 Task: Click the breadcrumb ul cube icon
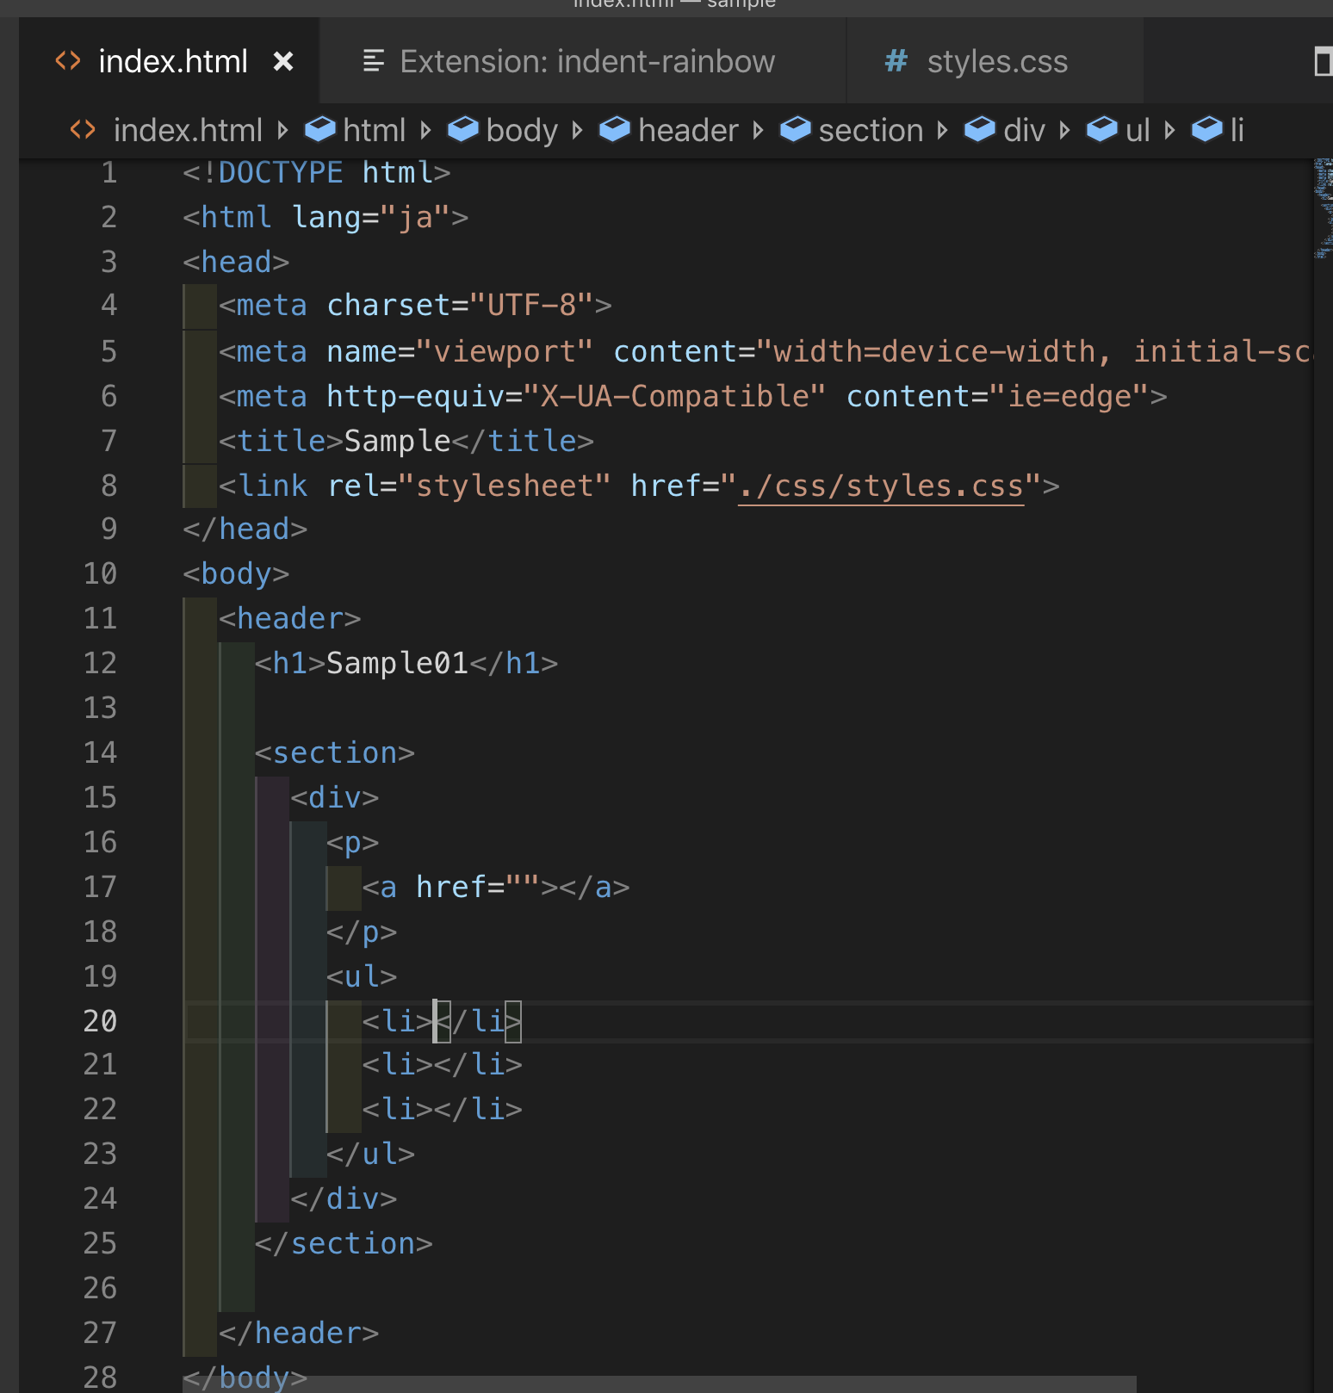pos(1102,129)
